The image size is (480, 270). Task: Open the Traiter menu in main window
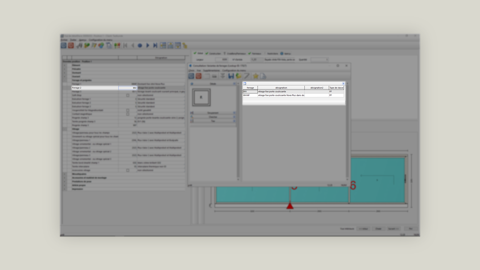[73, 40]
